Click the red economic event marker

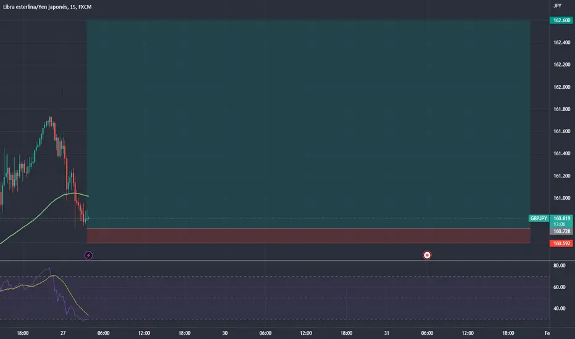427,255
